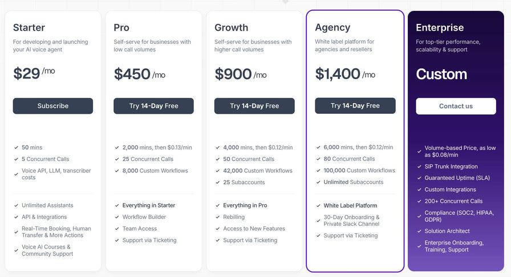Click the Enterprise Custom price text

point(441,74)
